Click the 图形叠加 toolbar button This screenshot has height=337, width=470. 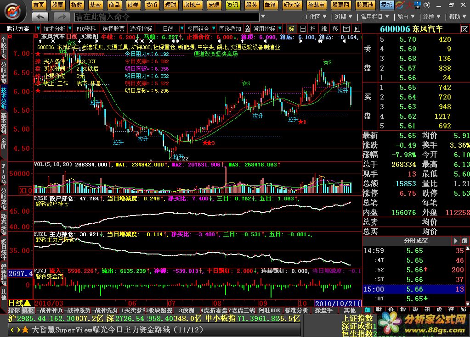click(x=230, y=29)
